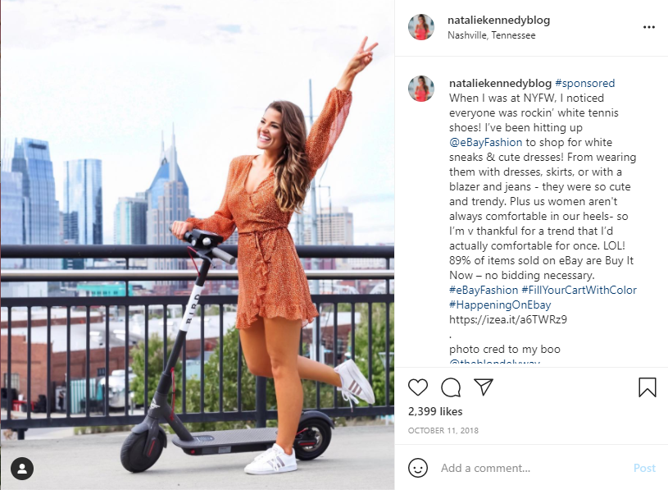Open Nashville, Tennessee location link
This screenshot has width=668, height=490.
point(491,35)
